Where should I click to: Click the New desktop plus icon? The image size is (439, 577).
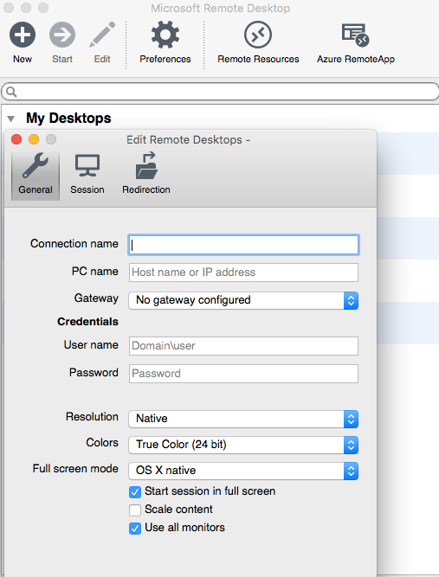click(x=23, y=35)
